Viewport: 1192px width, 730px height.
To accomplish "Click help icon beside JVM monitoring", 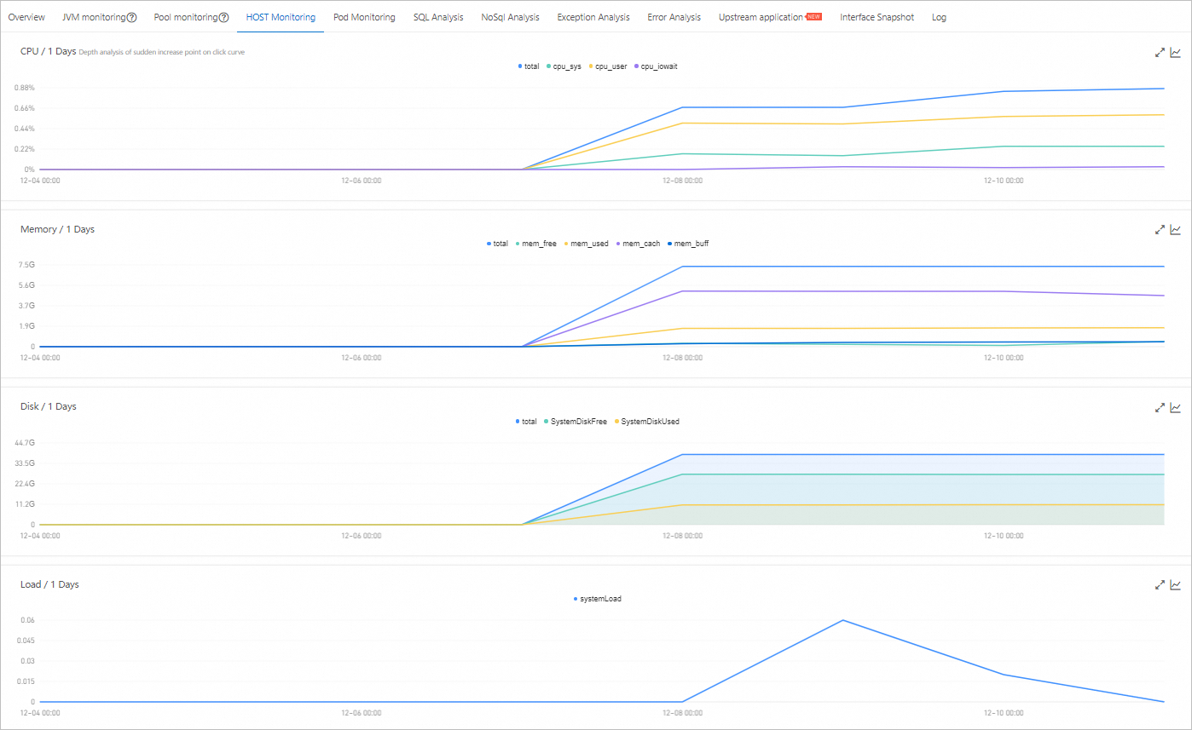I will point(131,17).
